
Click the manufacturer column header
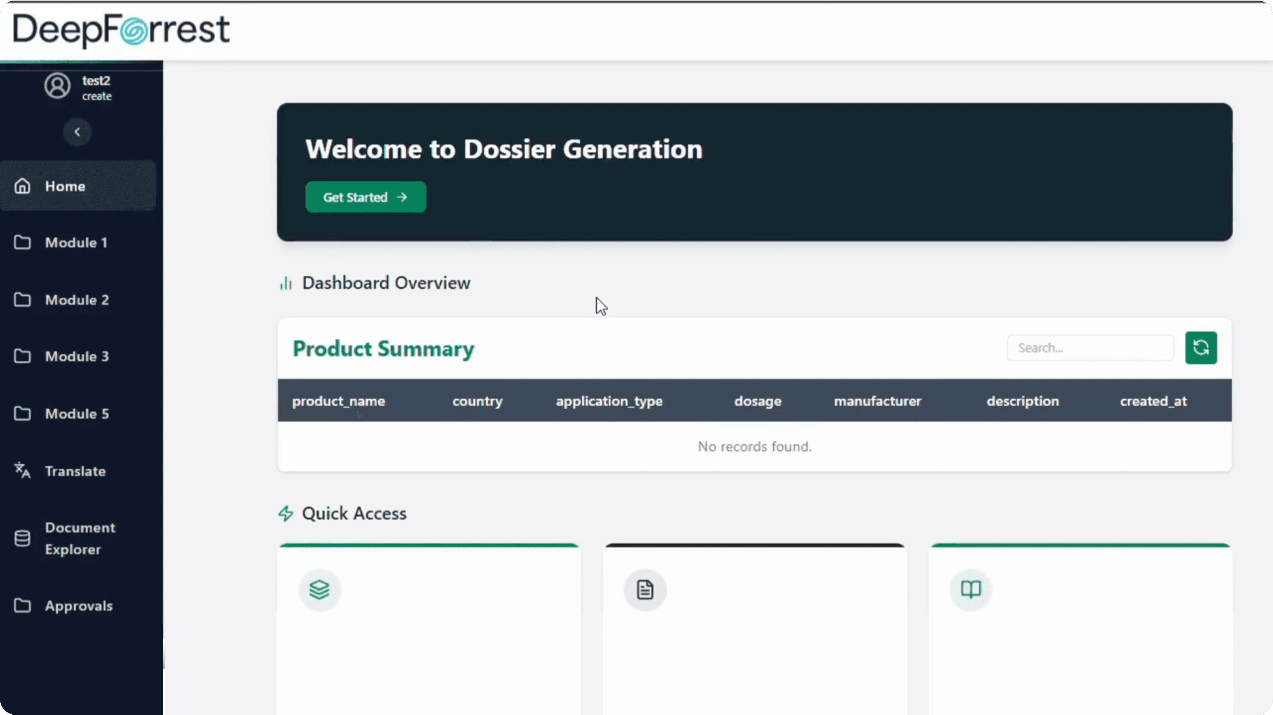[x=877, y=401]
